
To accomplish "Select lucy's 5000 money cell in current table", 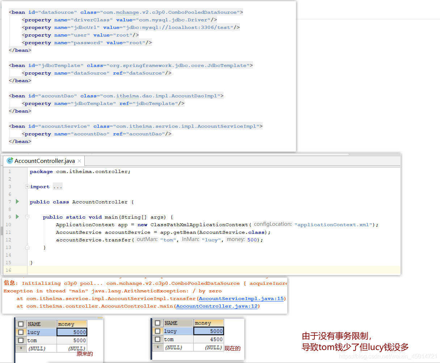I will pyautogui.click(x=208, y=331).
